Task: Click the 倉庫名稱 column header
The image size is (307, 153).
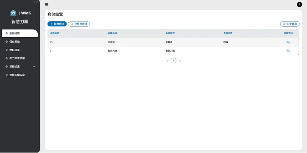Action: tap(112, 33)
